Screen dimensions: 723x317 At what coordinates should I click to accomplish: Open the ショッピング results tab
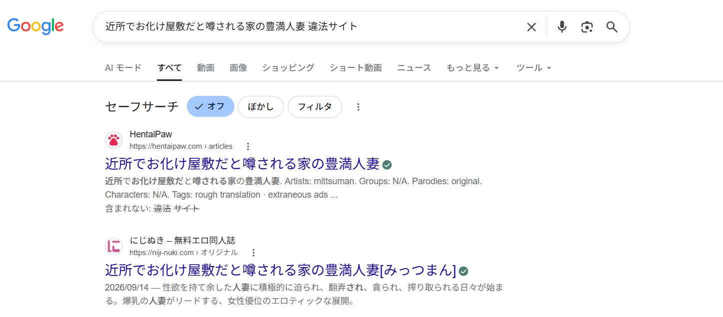click(288, 68)
